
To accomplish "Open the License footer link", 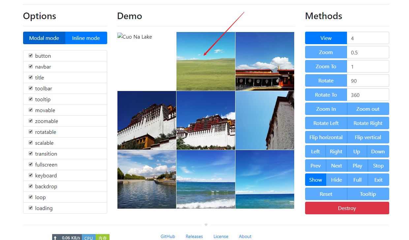I will 221,236.
